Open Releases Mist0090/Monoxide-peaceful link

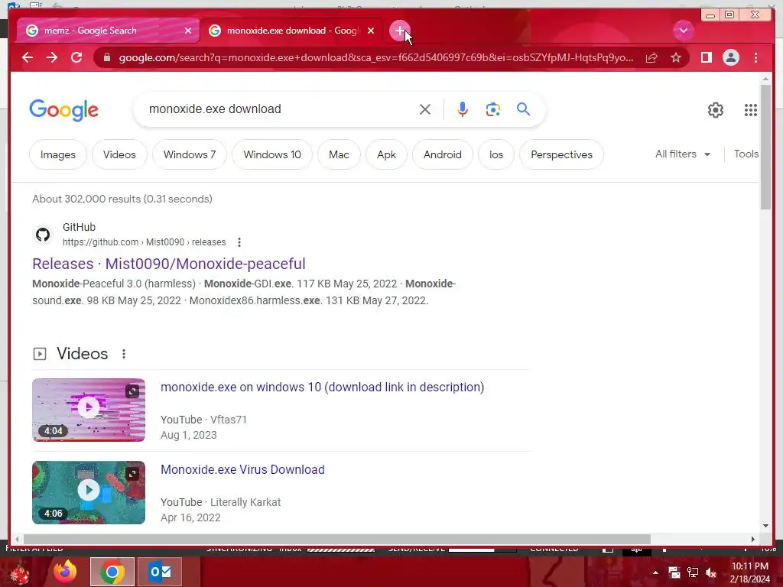click(x=169, y=264)
